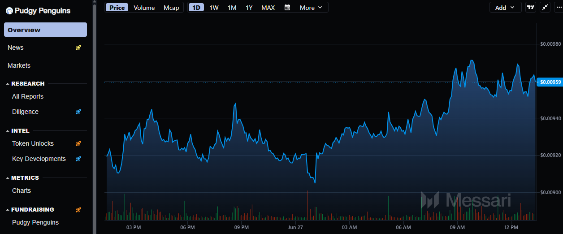563x234 pixels.
Task: Open All Reports
Action: 28,96
